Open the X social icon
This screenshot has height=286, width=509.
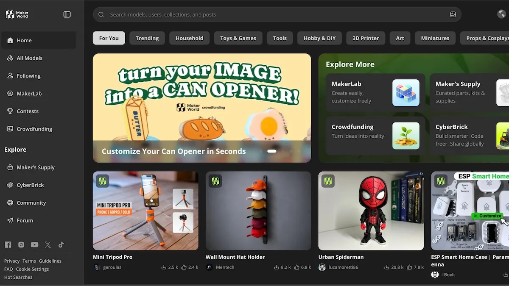tap(48, 244)
